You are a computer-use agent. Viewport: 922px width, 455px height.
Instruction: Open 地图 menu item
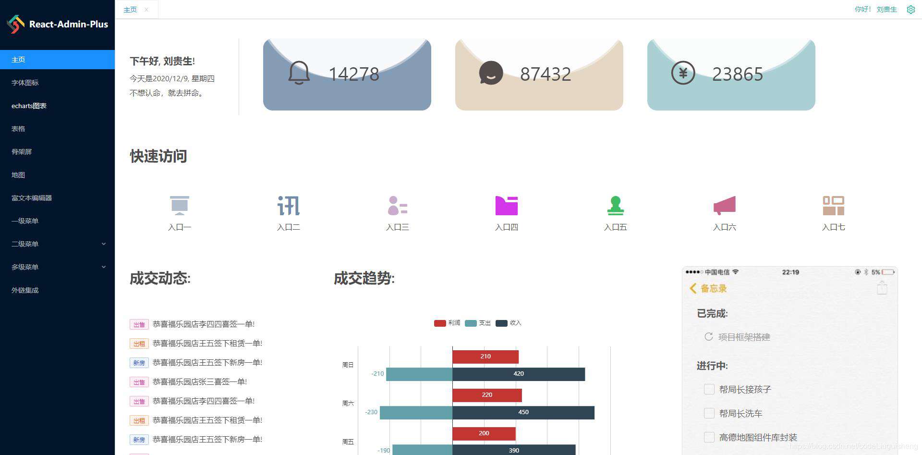57,175
